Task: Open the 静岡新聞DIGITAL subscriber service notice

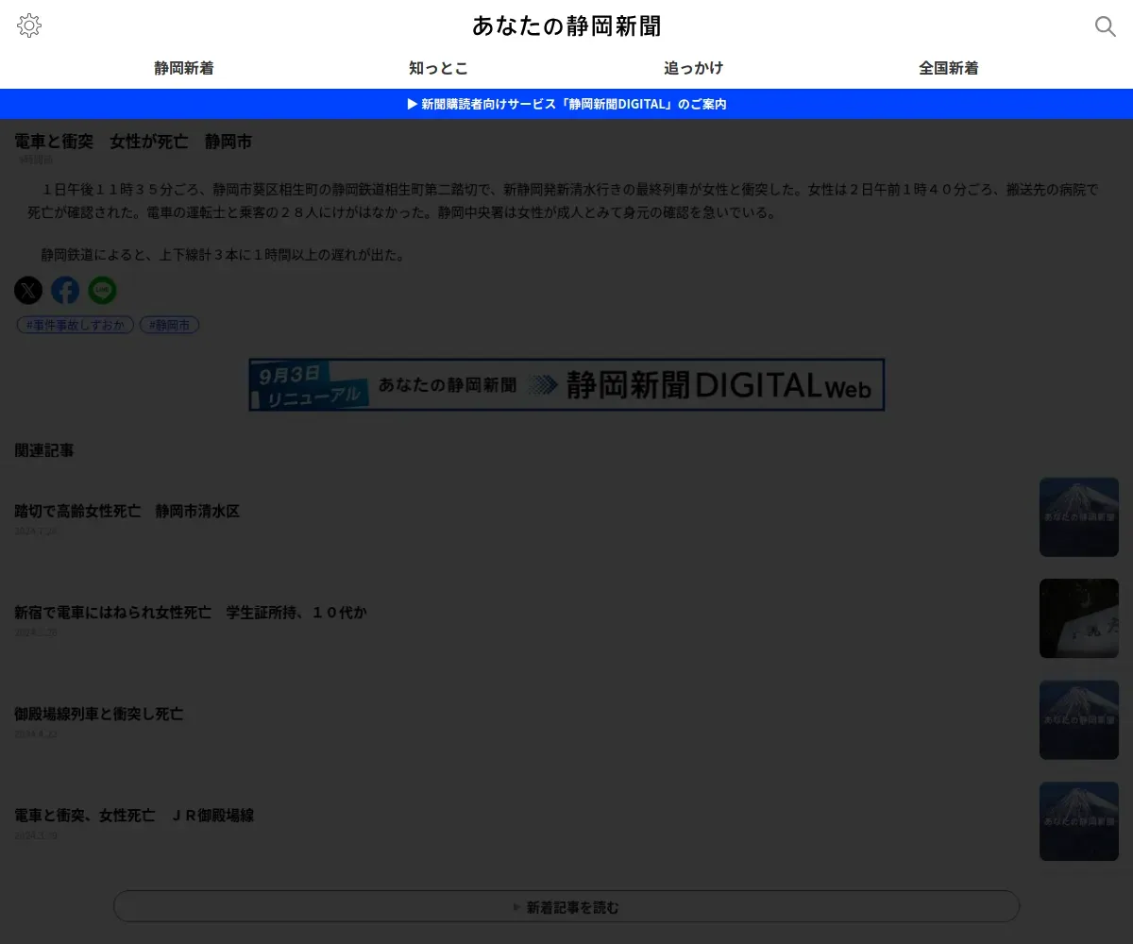Action: pyautogui.click(x=566, y=104)
